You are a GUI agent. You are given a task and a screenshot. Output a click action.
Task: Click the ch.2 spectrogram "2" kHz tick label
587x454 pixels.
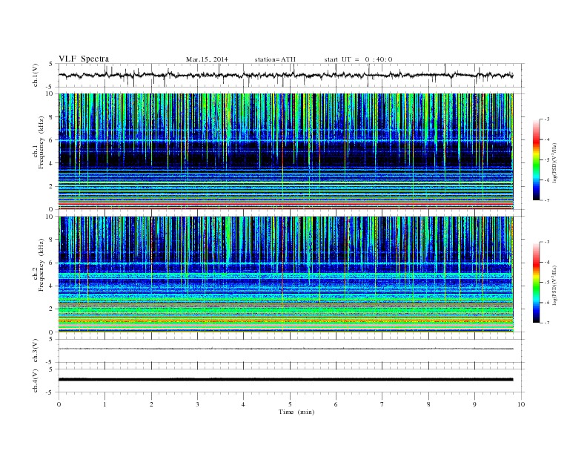click(x=51, y=309)
